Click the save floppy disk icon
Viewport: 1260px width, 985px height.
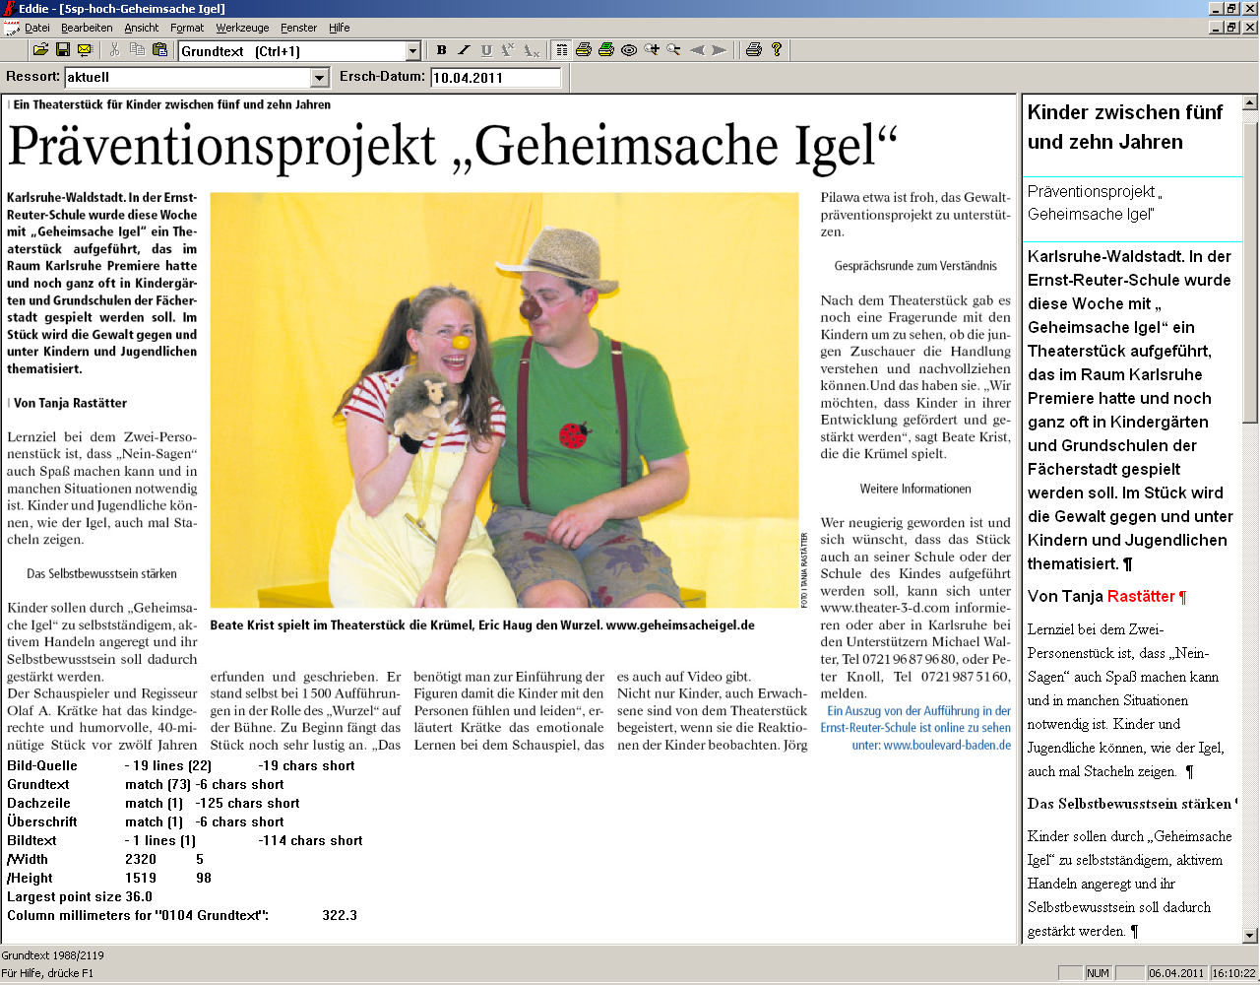[x=63, y=49]
